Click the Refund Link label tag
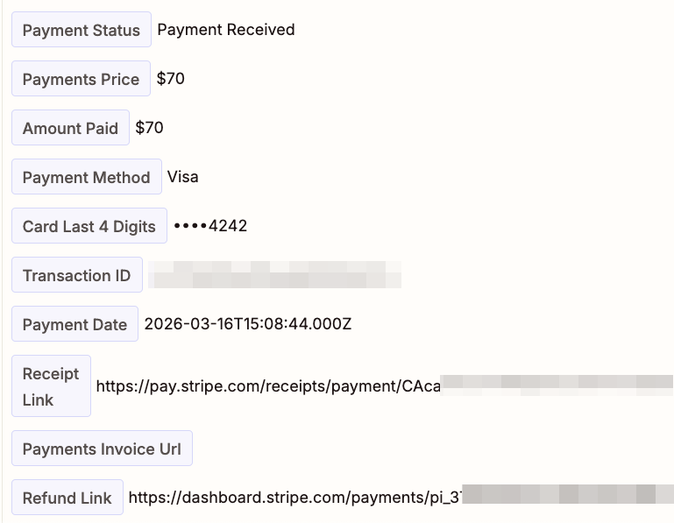Screen dimensions: 674x523 click(x=67, y=498)
